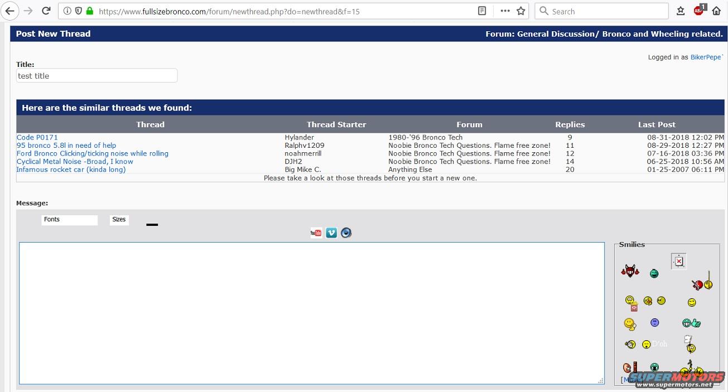
Task: Click forum name 'Anything Else'
Action: (x=411, y=170)
